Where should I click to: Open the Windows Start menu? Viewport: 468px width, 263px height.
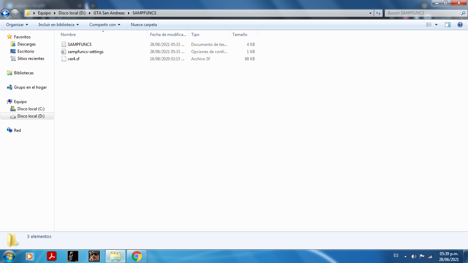9,256
